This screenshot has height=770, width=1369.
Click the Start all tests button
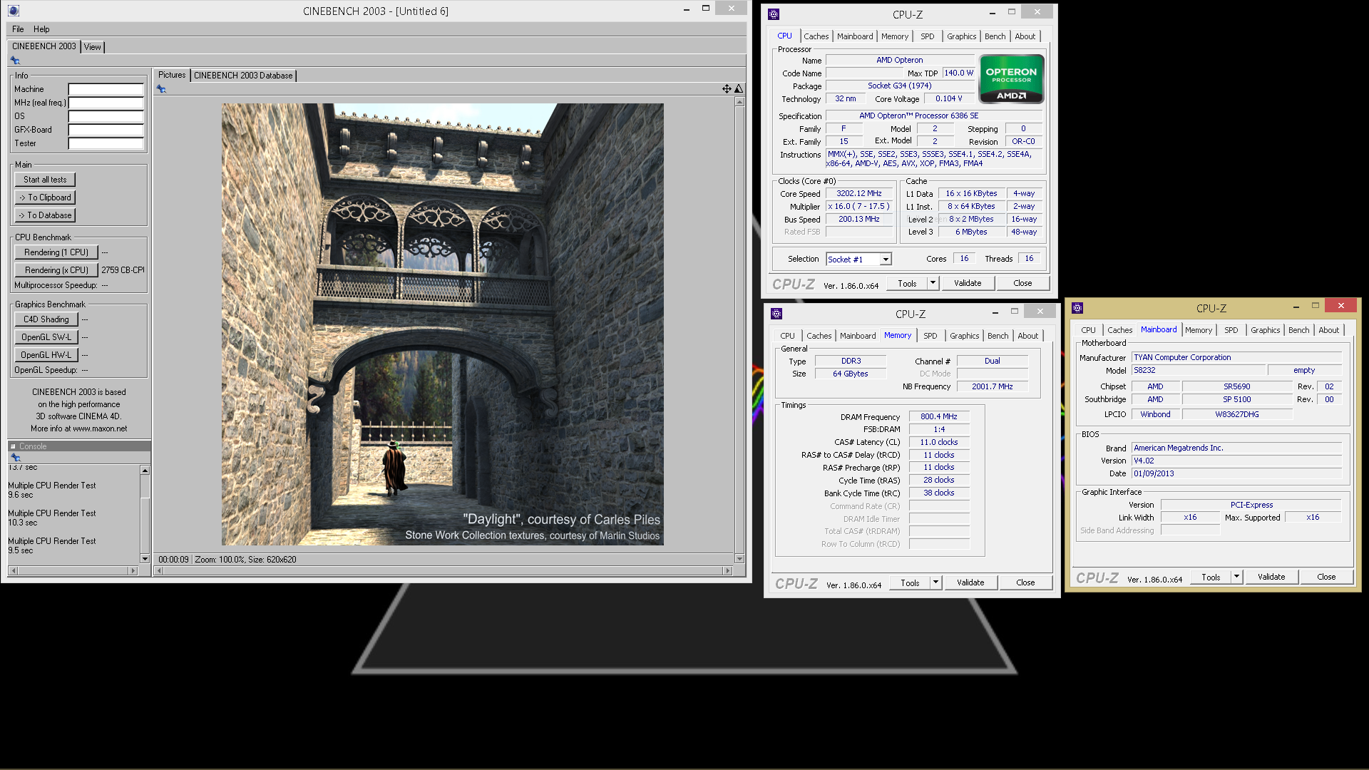tap(45, 180)
